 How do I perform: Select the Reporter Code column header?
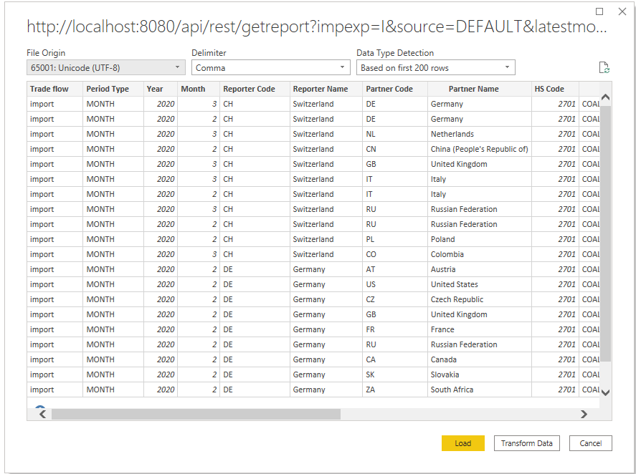pyautogui.click(x=255, y=89)
